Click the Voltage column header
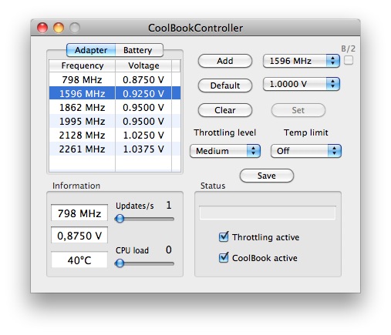This screenshot has width=391, height=335. click(143, 65)
